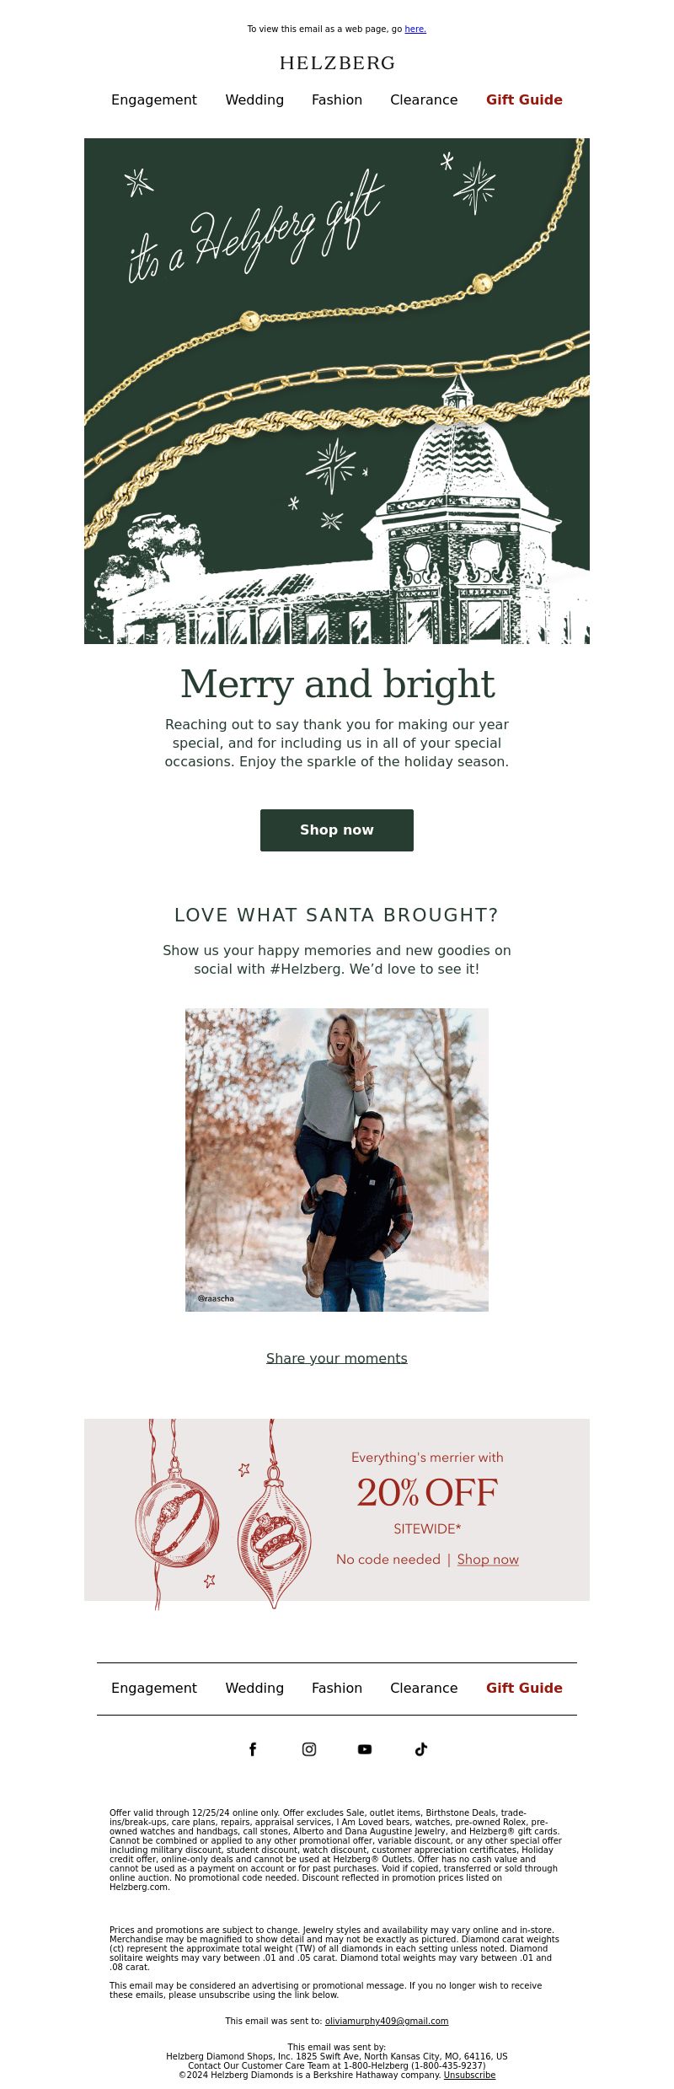Screen dimensions: 674x2089
Task: Click the oliviamurphy409@gmail.com email link
Action: tap(387, 2021)
